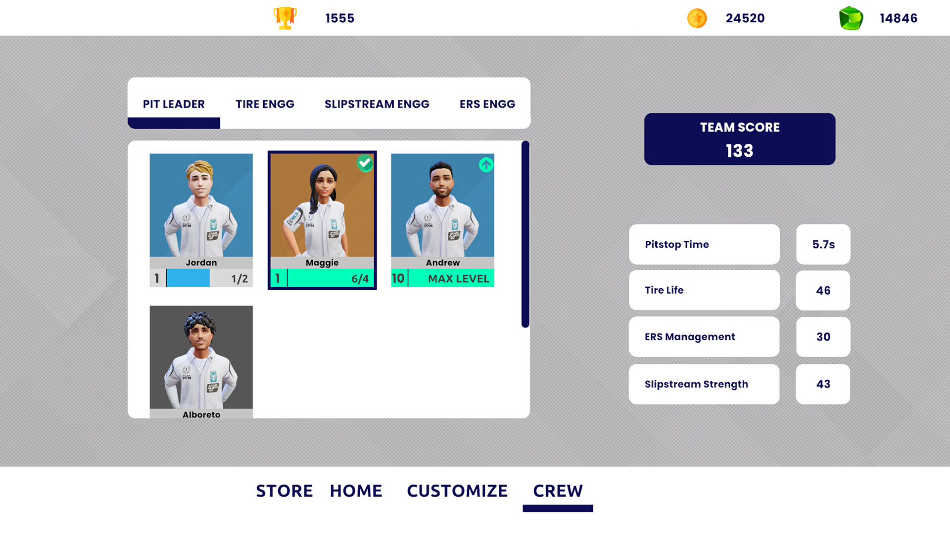This screenshot has width=950, height=534.
Task: Click the green checkmark on Maggie's card
Action: tap(365, 163)
